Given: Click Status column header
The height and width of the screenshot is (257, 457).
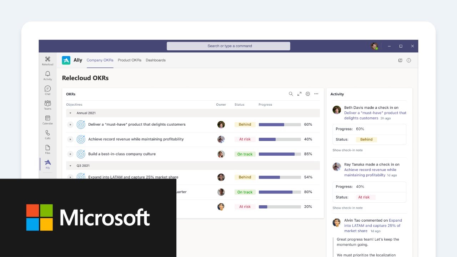Looking at the screenshot, I should (x=240, y=105).
